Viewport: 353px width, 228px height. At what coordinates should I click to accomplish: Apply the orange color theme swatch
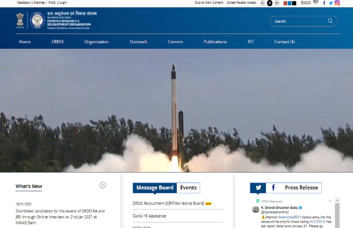coord(285,3)
